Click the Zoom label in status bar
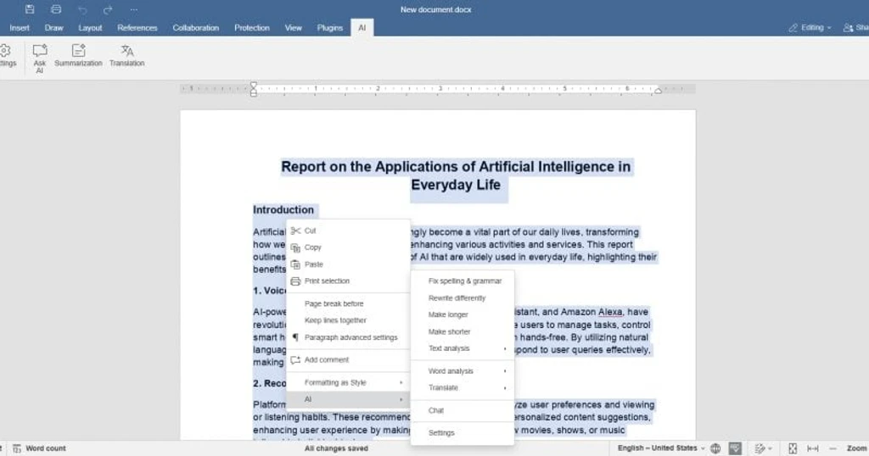869x456 pixels. (x=857, y=448)
